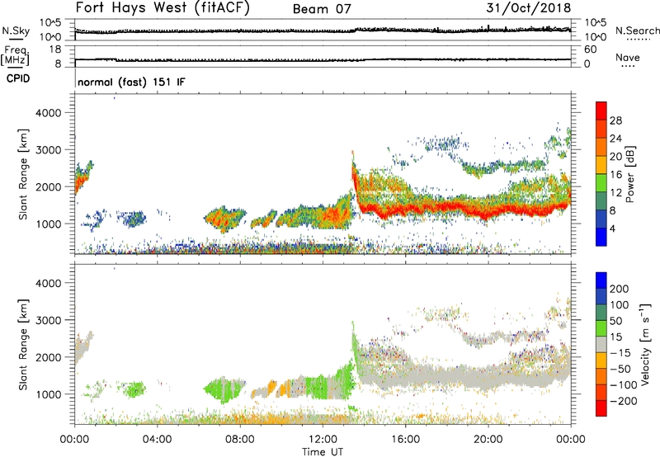Click the 'Time UT' axis label
The width and height of the screenshot is (660, 457).
[323, 452]
